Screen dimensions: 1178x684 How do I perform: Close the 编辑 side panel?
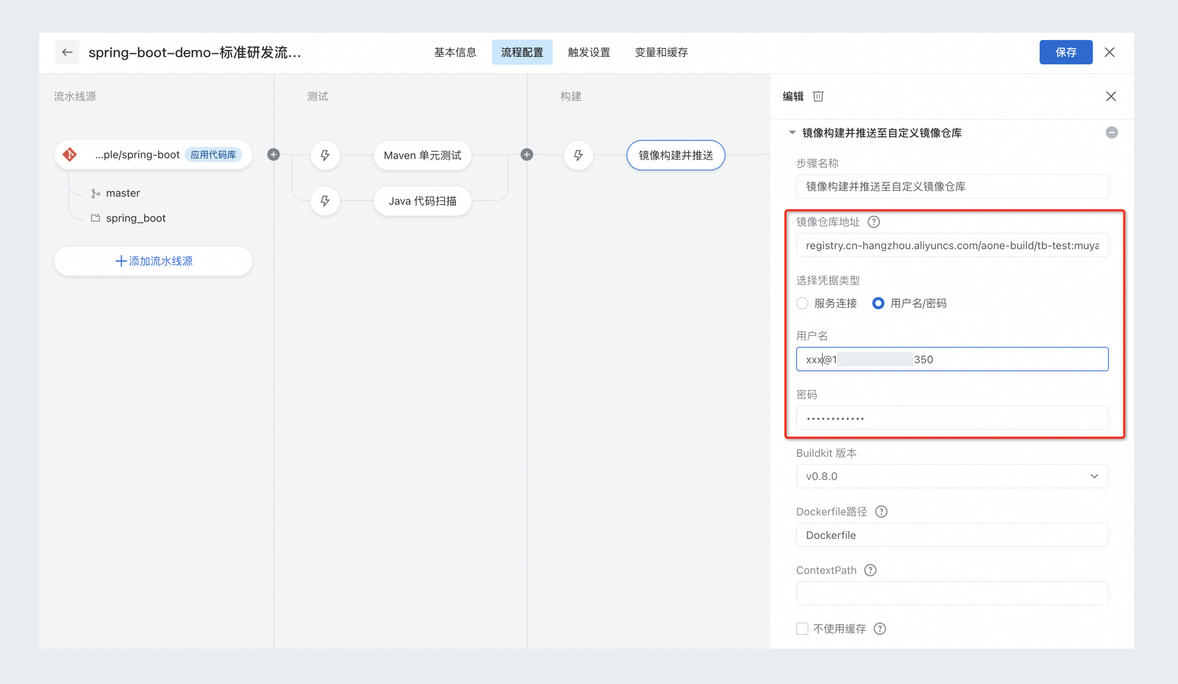tap(1111, 96)
